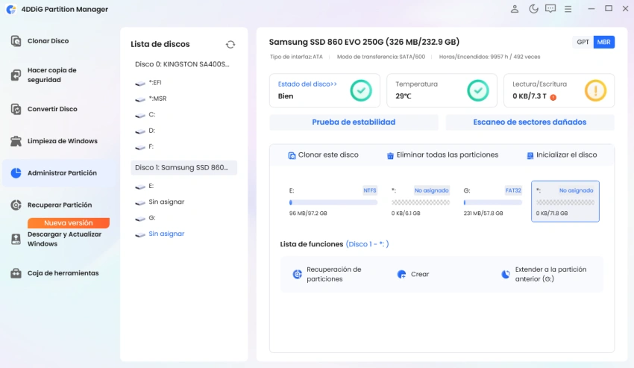Click the Crear partition icon

[401, 274]
